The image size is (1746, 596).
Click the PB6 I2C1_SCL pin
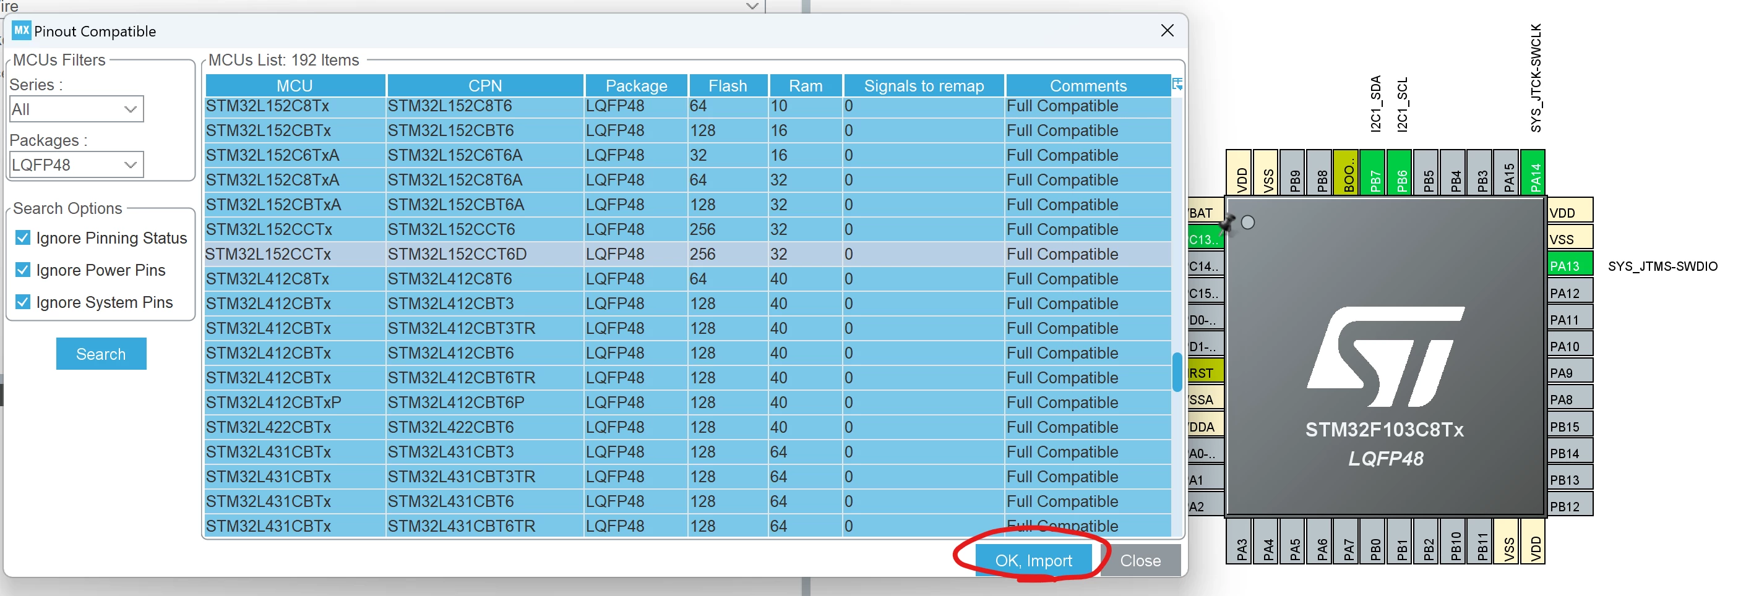tap(1400, 172)
